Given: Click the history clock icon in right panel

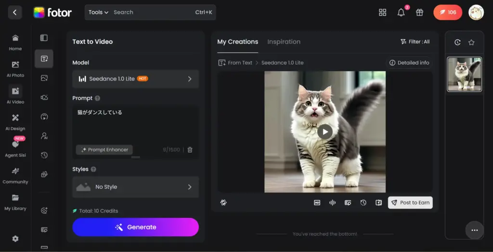Looking at the screenshot, I should (457, 42).
